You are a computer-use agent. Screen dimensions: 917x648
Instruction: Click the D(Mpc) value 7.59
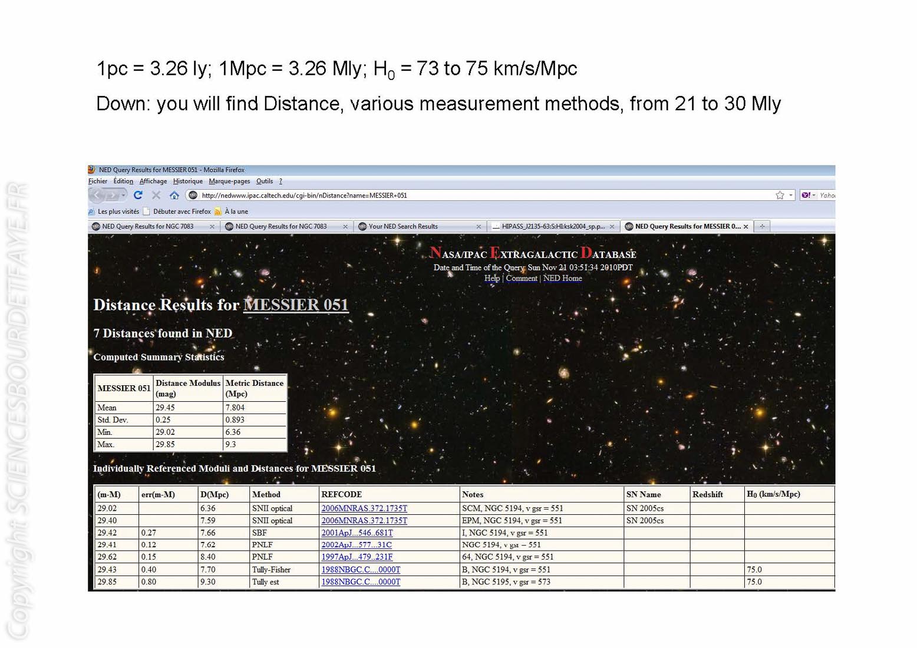pyautogui.click(x=223, y=521)
